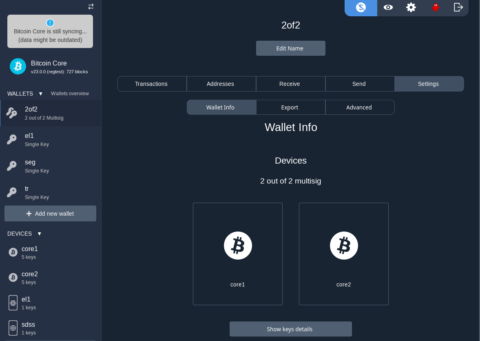Open sdss device entry
480x341 pixels.
(51, 328)
